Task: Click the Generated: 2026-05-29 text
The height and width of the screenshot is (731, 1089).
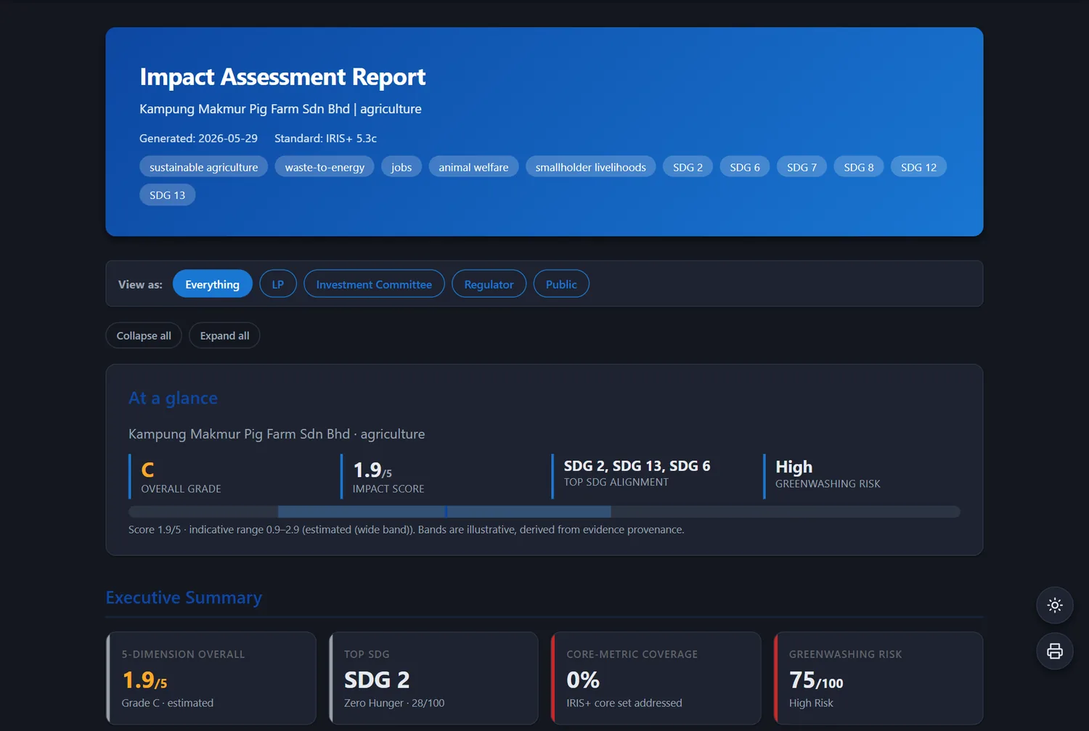Action: (x=198, y=138)
